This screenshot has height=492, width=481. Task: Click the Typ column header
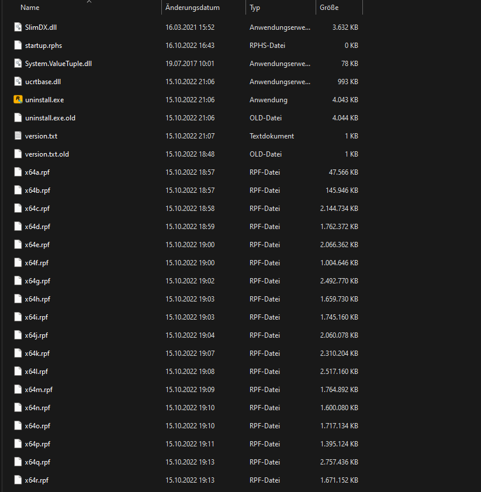tap(255, 8)
